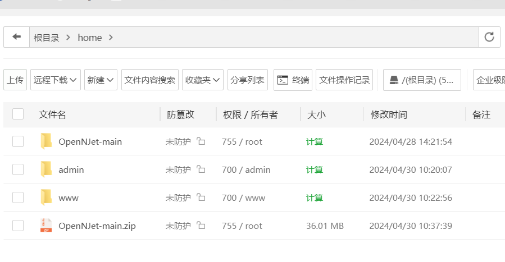Image resolution: width=505 pixels, height=262 pixels.
Task: Toggle tamper lock on admin folder
Action: (x=201, y=169)
